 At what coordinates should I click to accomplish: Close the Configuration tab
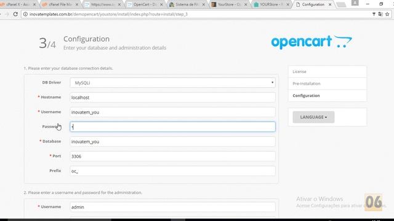[330, 4]
